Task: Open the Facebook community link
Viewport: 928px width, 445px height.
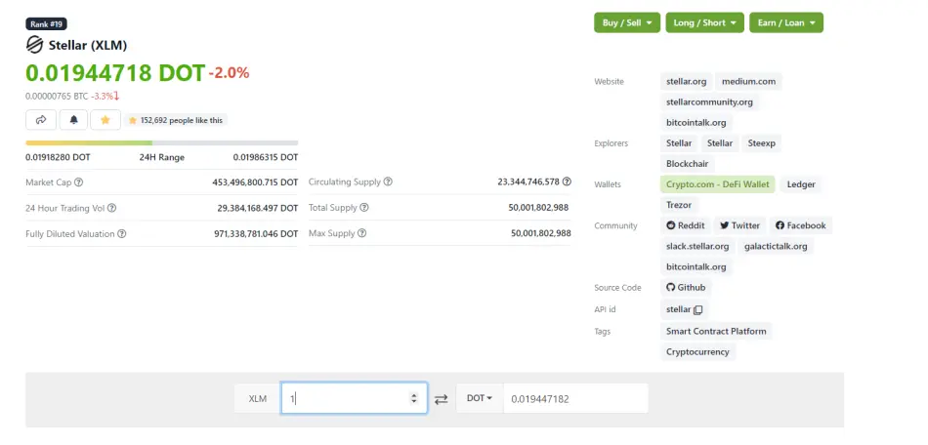Action: 800,225
